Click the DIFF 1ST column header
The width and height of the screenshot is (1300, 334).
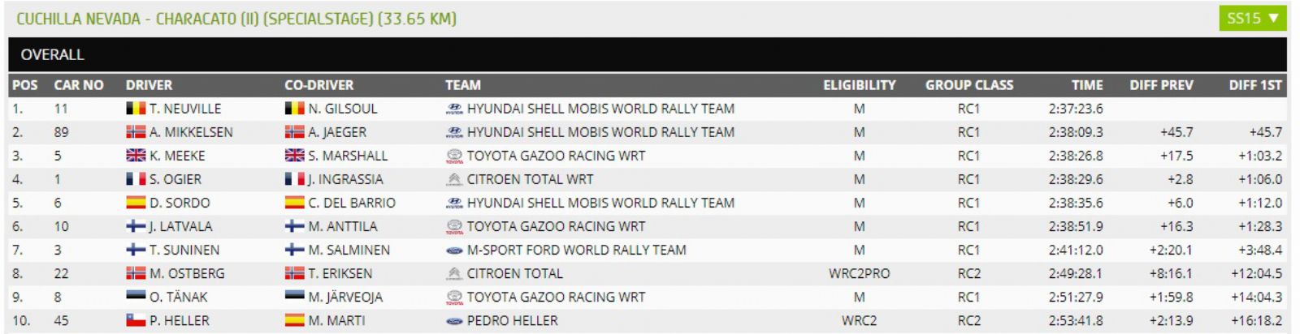(x=1255, y=85)
